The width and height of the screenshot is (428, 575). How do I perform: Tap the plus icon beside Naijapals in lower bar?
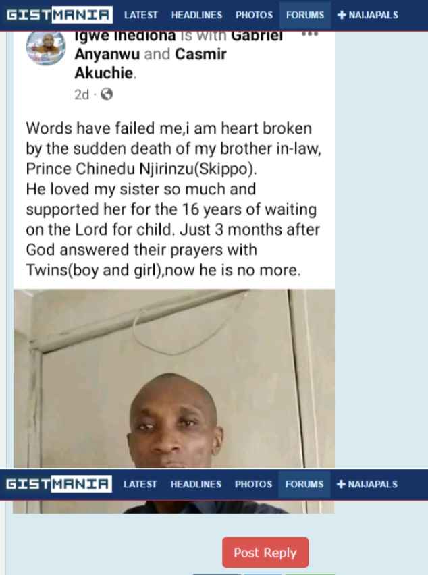pos(341,484)
